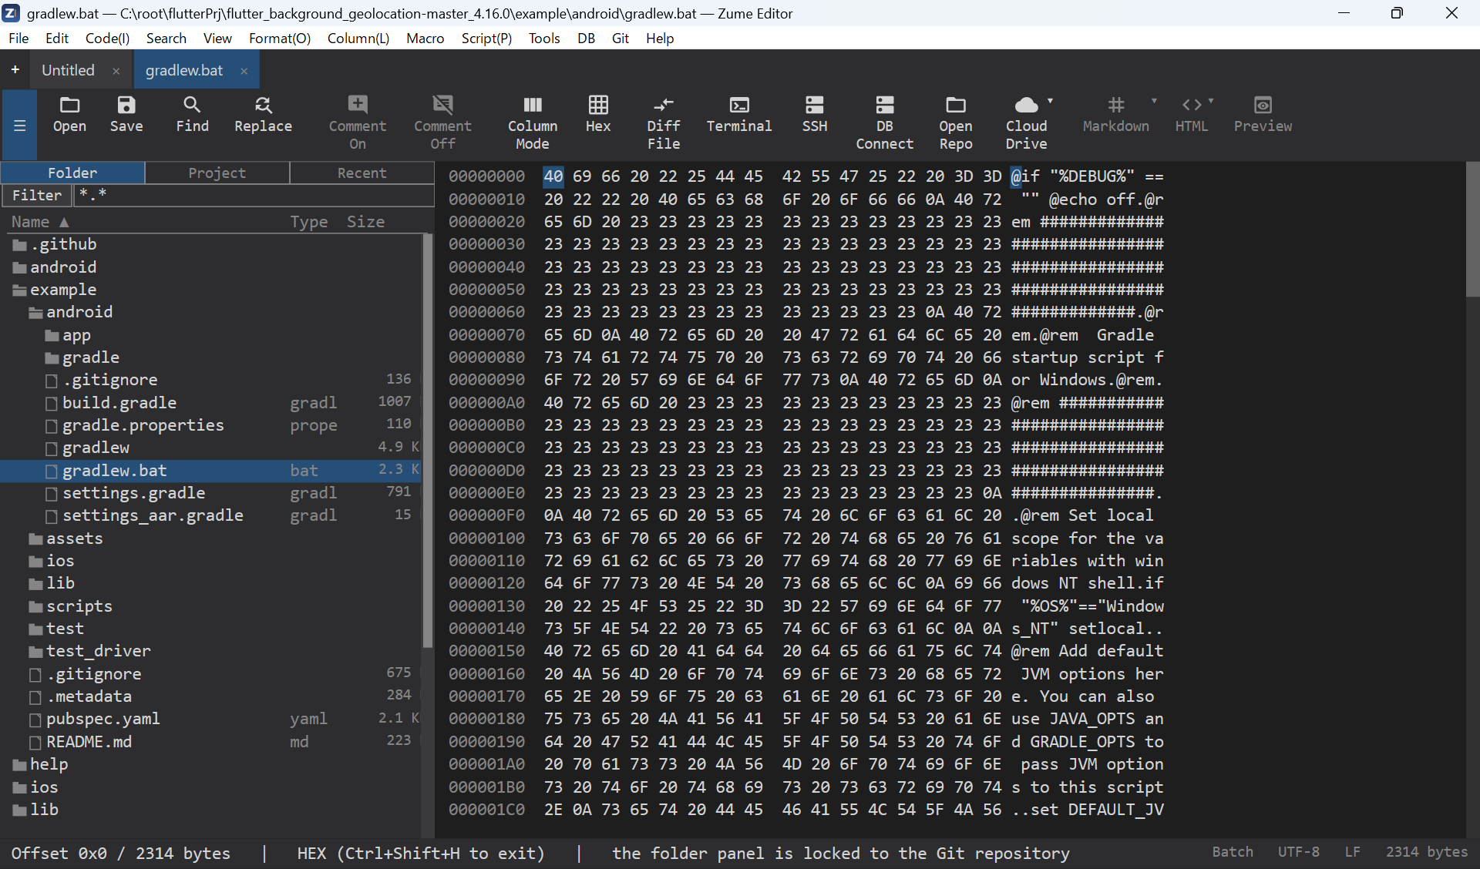This screenshot has width=1480, height=869.
Task: Open the Markdown dropdown arrow
Action: click(1154, 101)
